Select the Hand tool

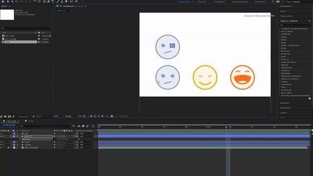[12, 1]
